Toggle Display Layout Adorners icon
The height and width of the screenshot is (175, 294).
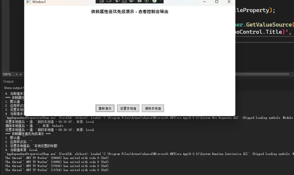124,1
